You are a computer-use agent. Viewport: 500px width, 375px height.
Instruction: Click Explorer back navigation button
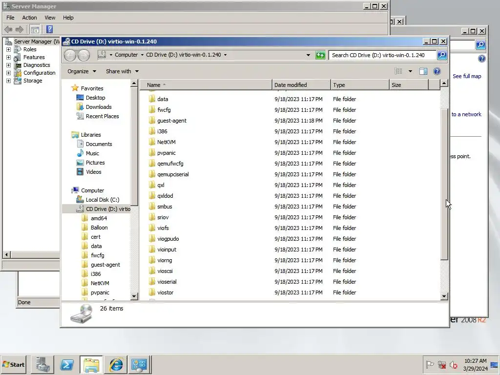(x=70, y=55)
